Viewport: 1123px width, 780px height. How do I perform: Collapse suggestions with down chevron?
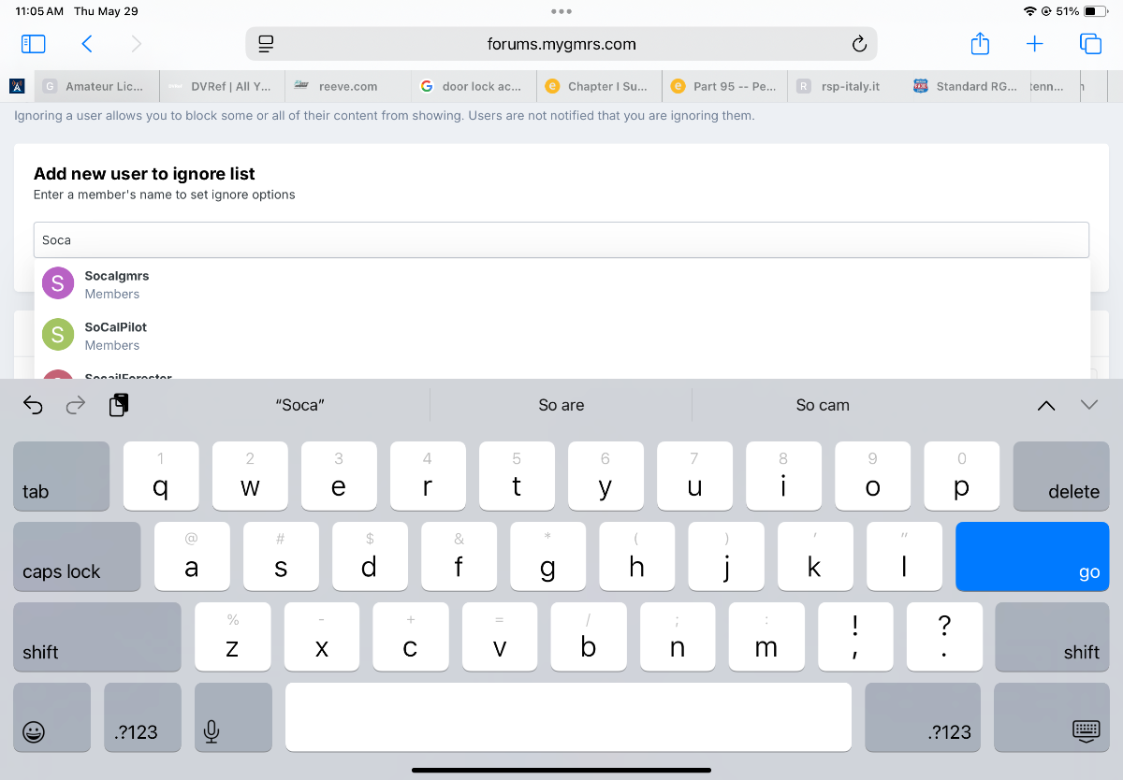click(x=1088, y=405)
